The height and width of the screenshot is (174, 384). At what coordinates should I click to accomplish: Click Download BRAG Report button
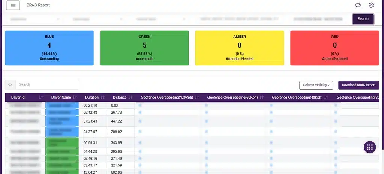coord(358,85)
